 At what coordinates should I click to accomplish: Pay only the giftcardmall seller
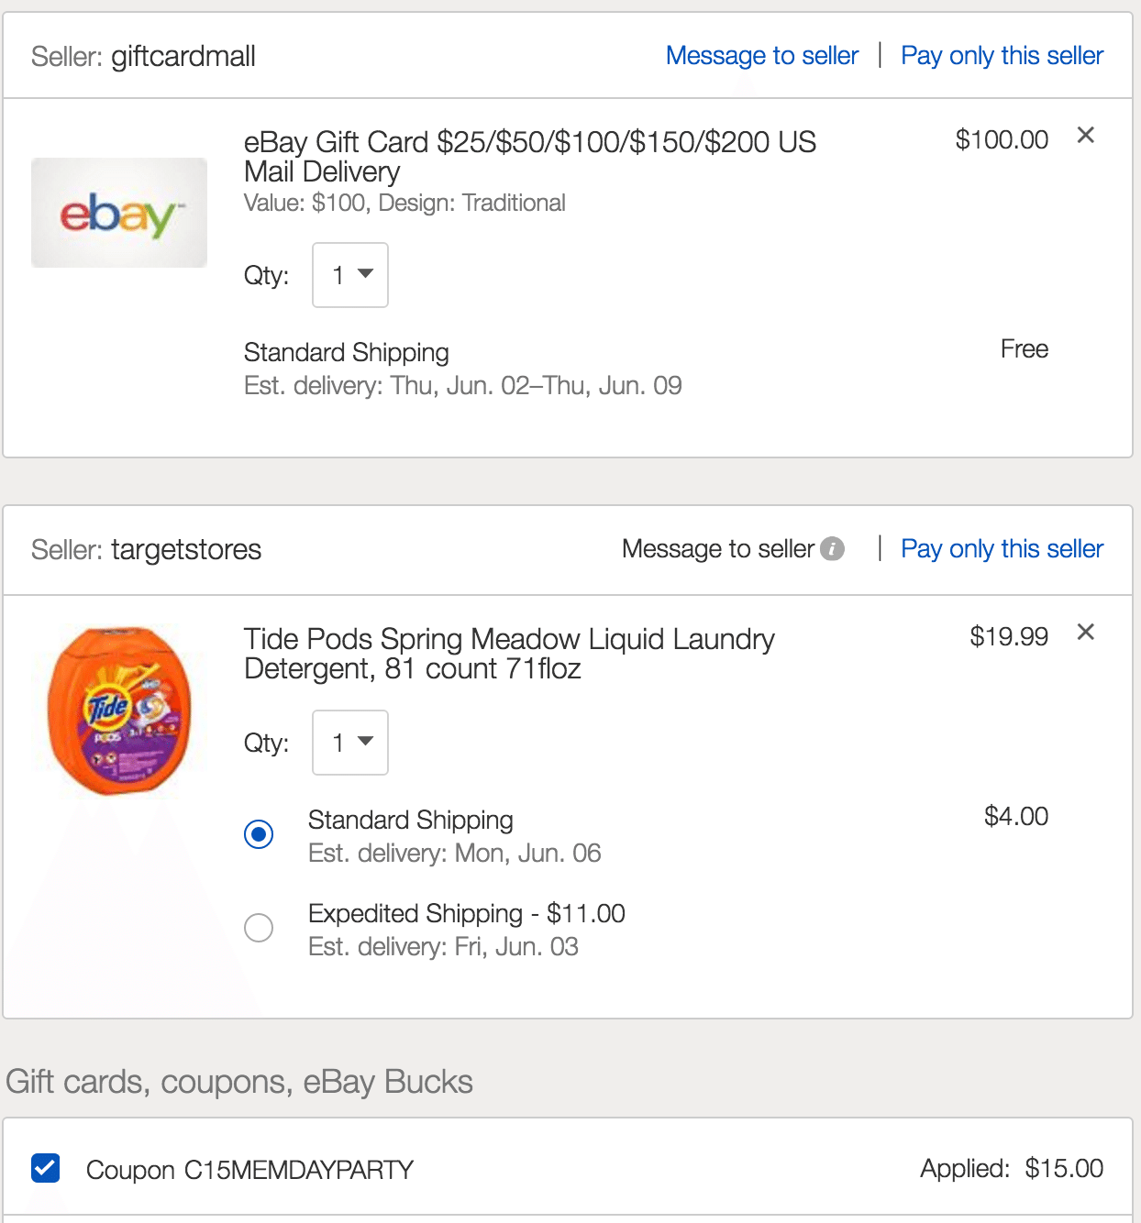1002,56
